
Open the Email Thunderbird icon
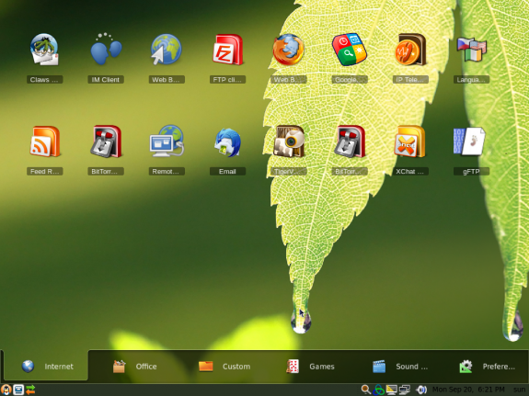click(x=228, y=142)
